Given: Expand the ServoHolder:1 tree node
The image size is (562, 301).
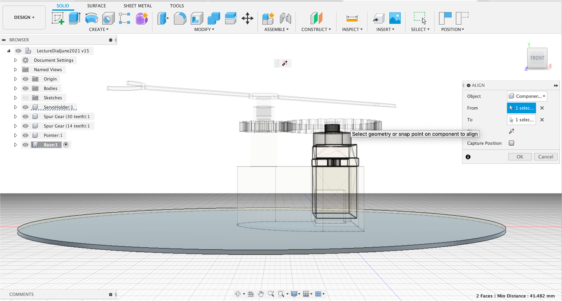Looking at the screenshot, I should (x=15, y=107).
